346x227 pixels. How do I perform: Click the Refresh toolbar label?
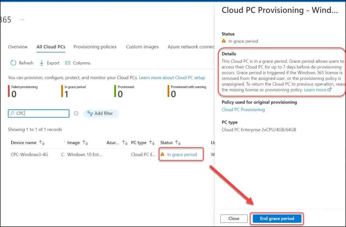click(x=26, y=63)
